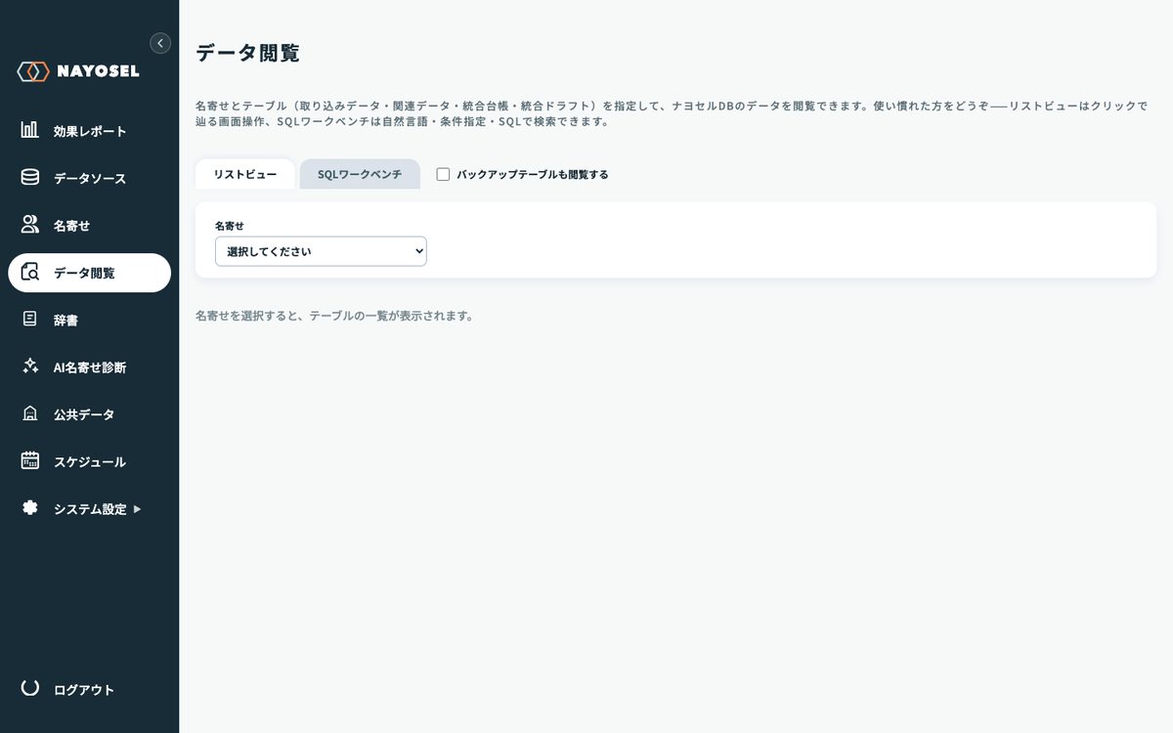Image resolution: width=1173 pixels, height=733 pixels.
Task: Click the AI名寄せ診断 sparkle icon
Action: (30, 366)
